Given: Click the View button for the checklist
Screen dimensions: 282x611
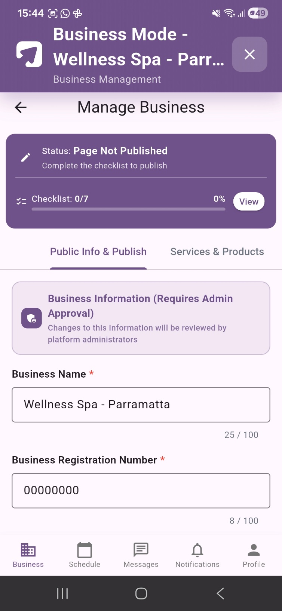Looking at the screenshot, I should (249, 202).
